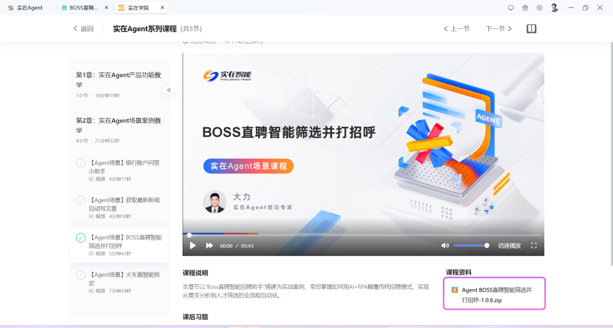The height and width of the screenshot is (328, 613).
Task: Click completion check circle for 银行账户问答小助手
Action: (81, 163)
